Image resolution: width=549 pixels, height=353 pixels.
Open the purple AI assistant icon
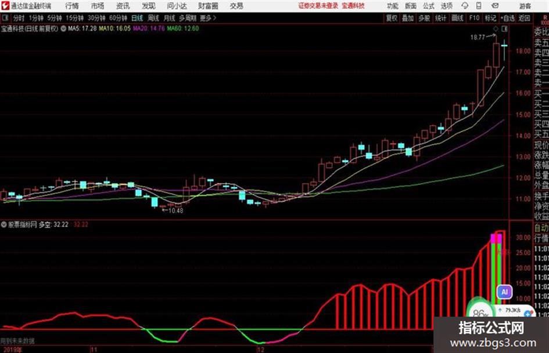504,292
